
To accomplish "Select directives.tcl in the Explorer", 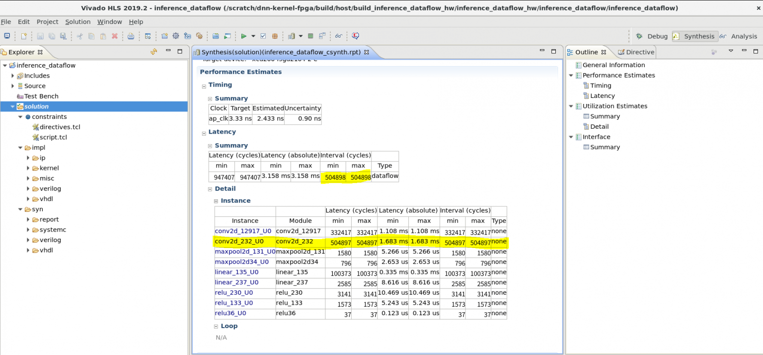I will pyautogui.click(x=60, y=127).
